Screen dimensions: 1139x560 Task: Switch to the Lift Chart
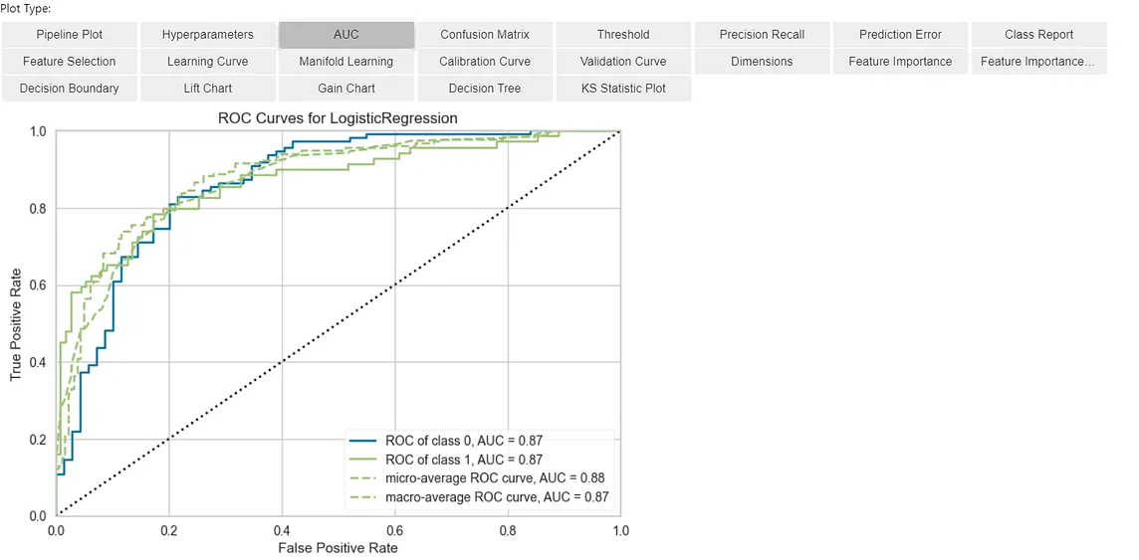tap(208, 89)
